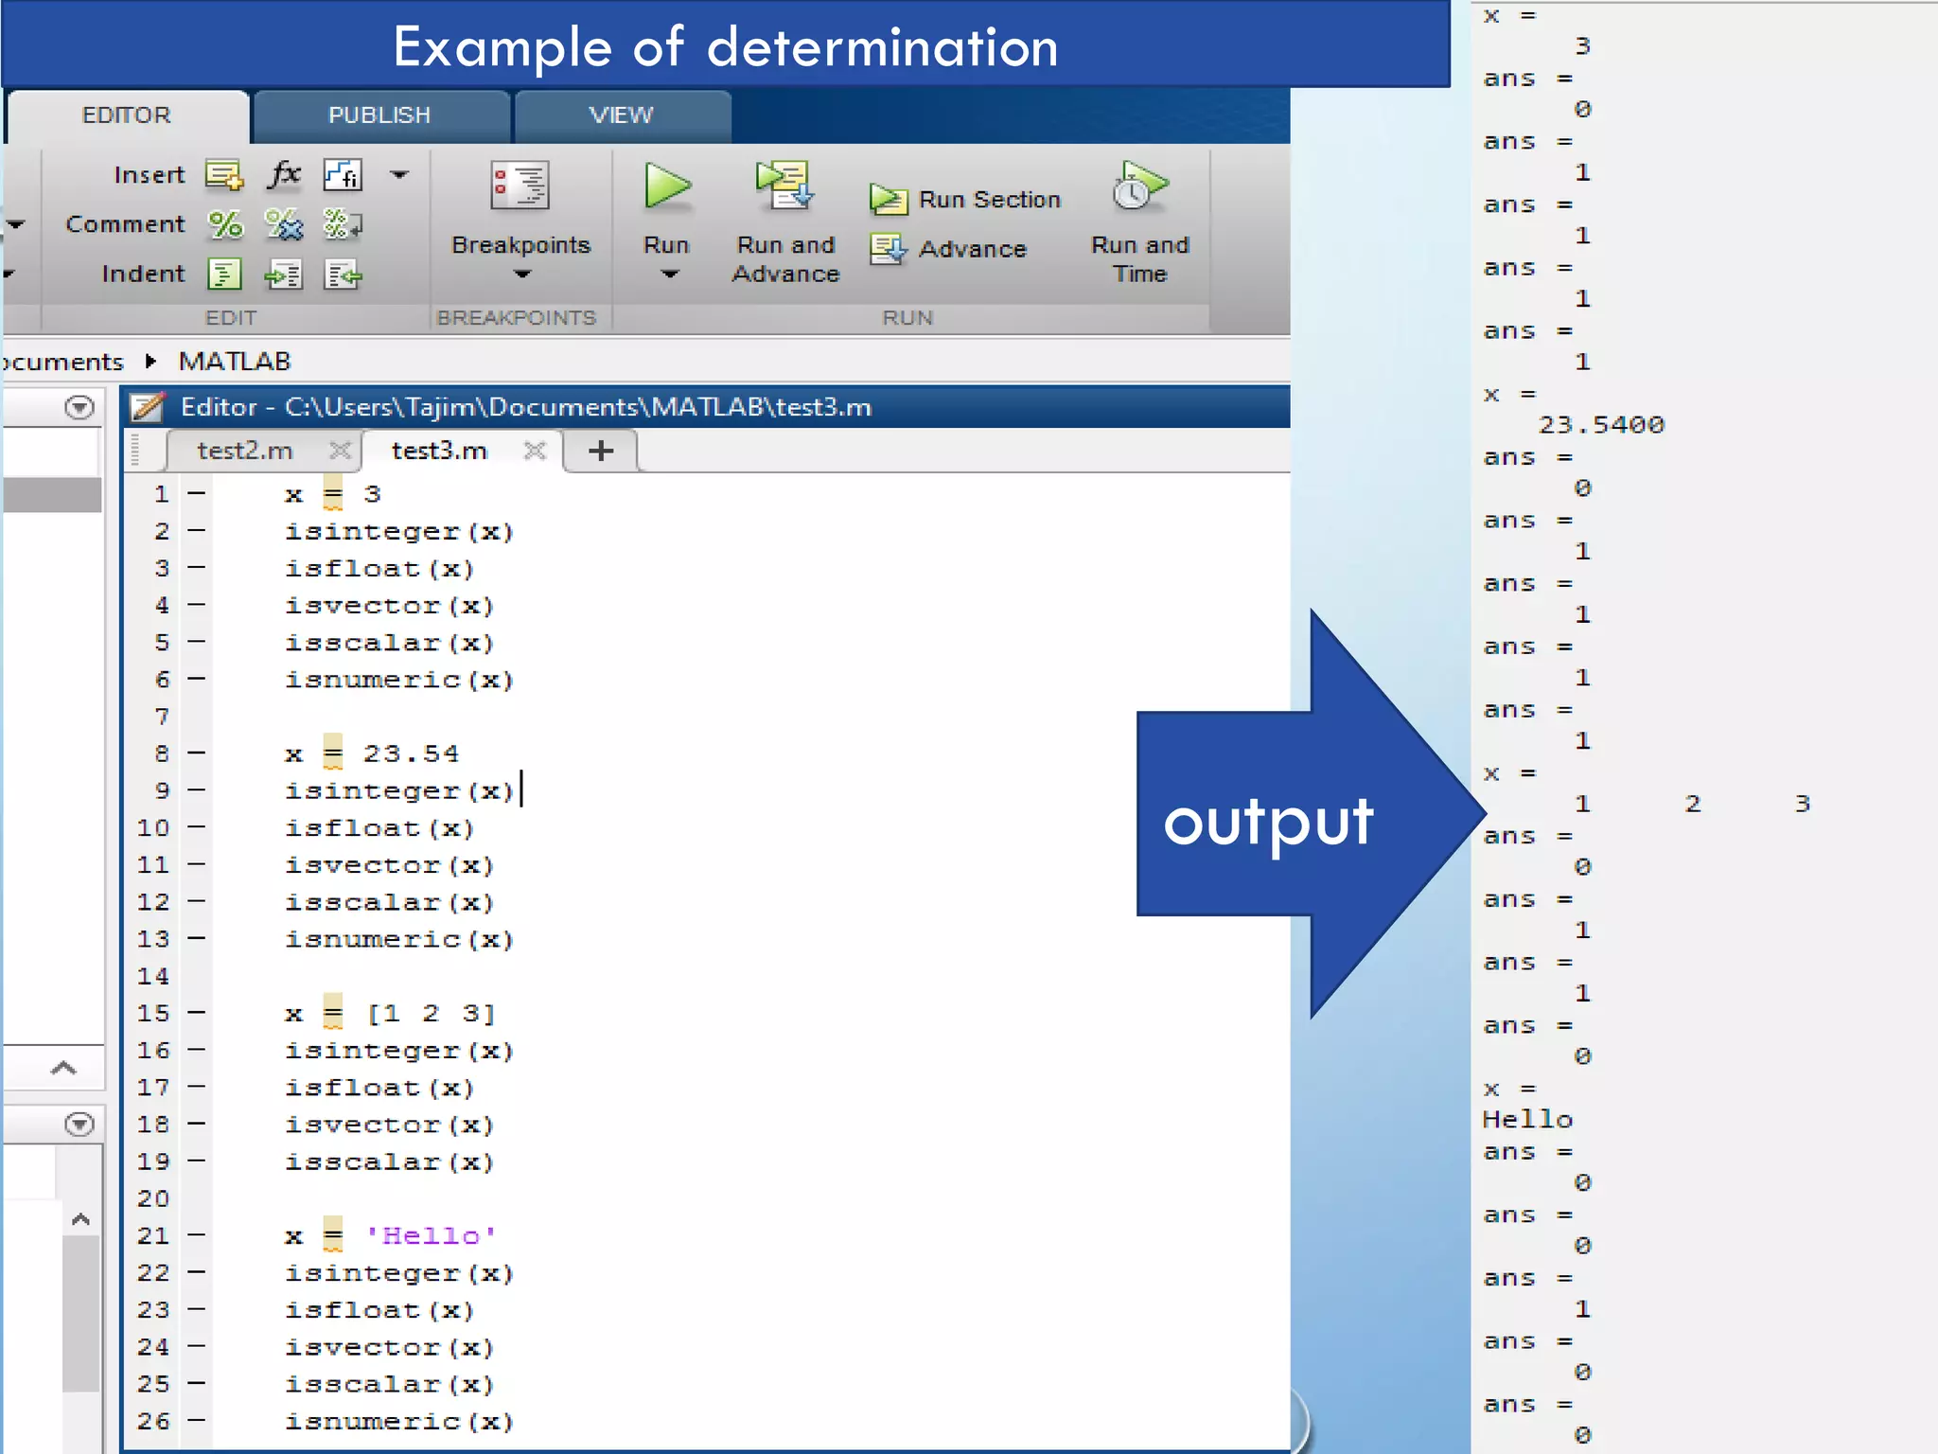Click '23.5400' in the output
The width and height of the screenshot is (1938, 1454).
(x=1601, y=425)
